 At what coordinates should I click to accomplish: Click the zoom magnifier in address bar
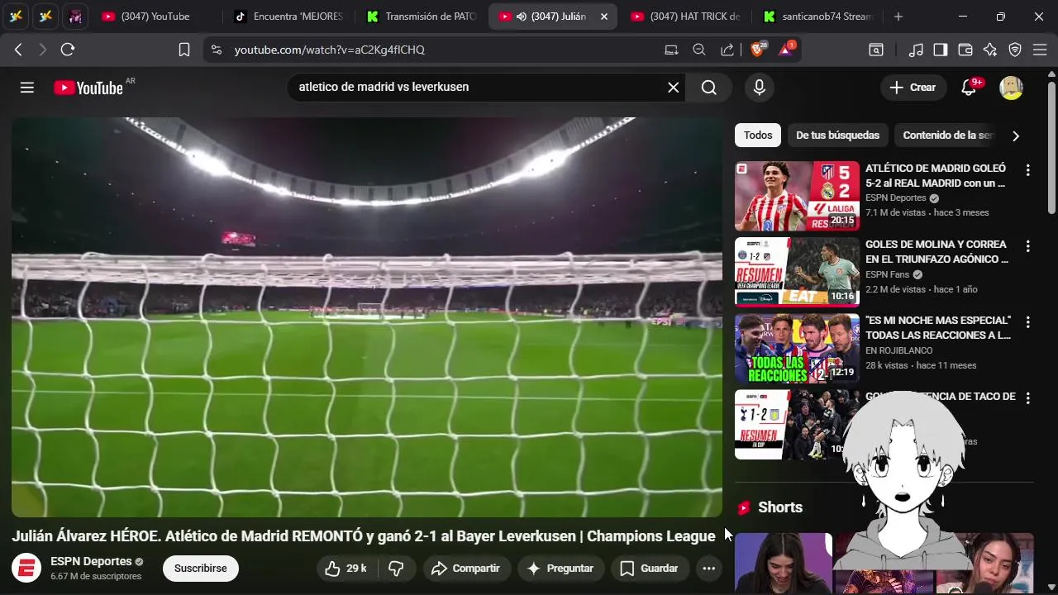tap(699, 50)
